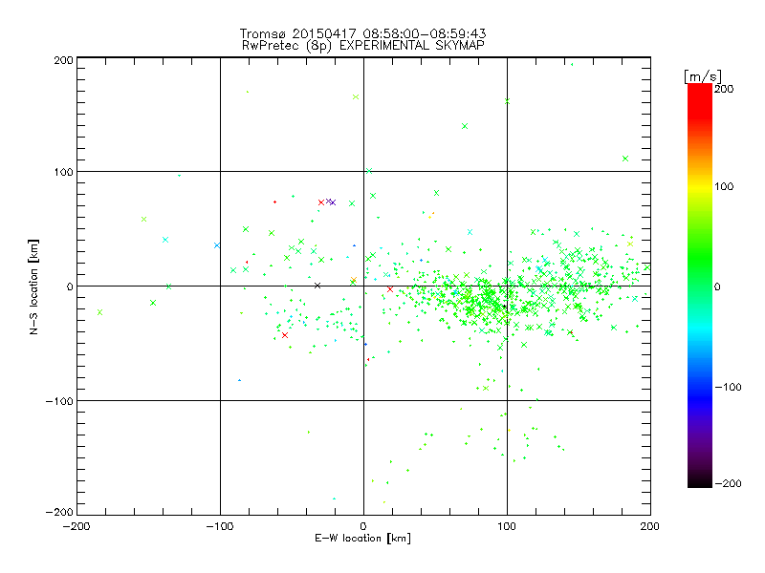The width and height of the screenshot is (765, 573).
Task: Click the 100 label beside the colorbar
Action: pyautogui.click(x=724, y=186)
